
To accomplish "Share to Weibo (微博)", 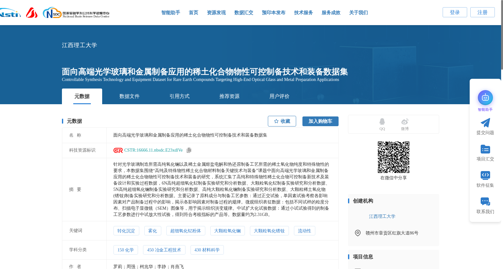I will [405, 124].
